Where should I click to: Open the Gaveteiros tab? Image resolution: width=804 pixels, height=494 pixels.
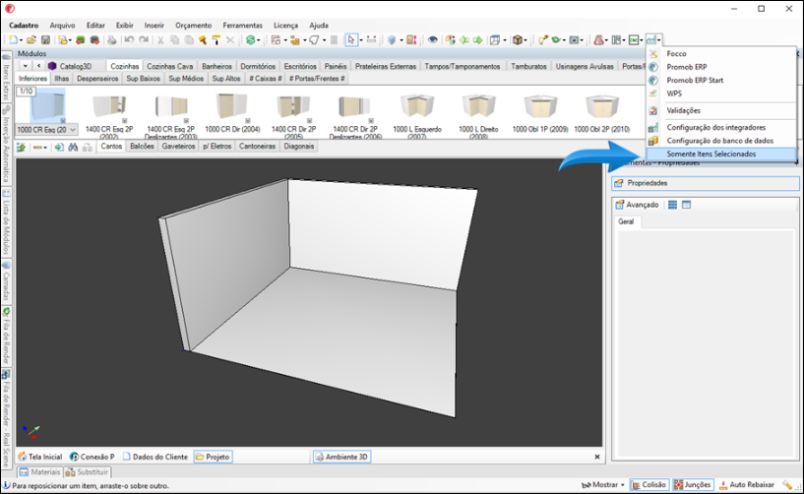pyautogui.click(x=178, y=147)
